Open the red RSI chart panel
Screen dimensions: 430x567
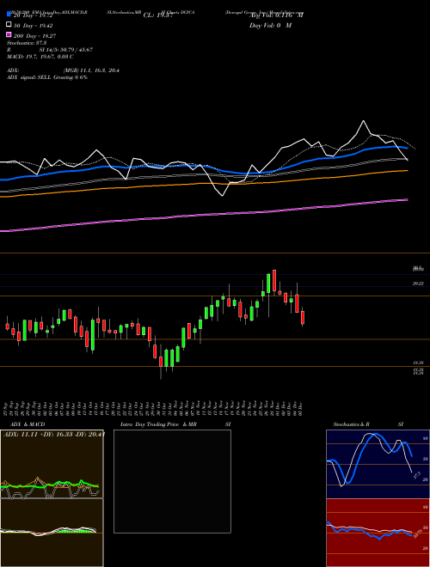pos(378,533)
